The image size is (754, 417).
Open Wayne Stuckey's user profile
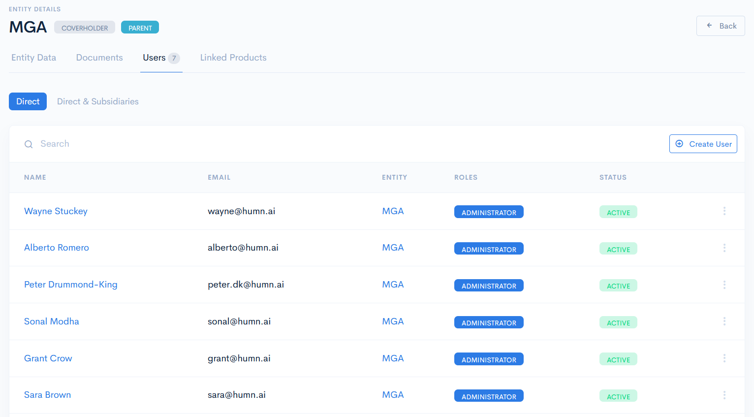[x=56, y=211]
